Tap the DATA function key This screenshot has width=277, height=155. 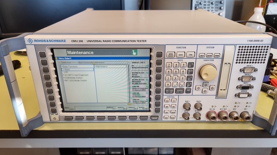click(181, 55)
